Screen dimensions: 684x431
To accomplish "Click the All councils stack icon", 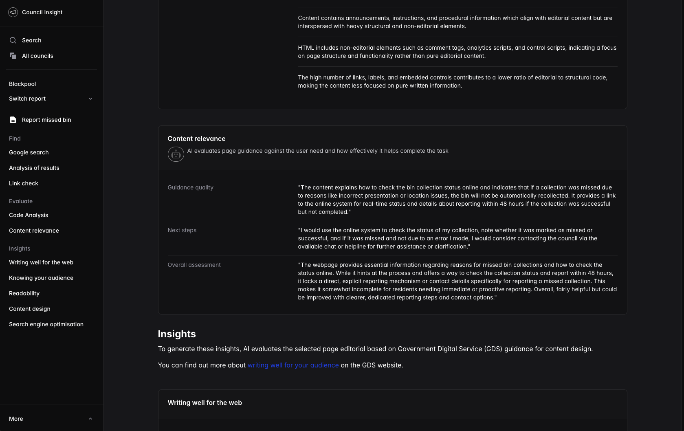I will 13,56.
